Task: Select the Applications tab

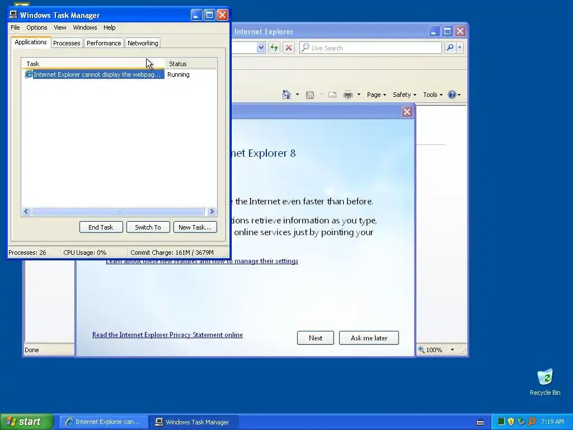Action: (31, 42)
